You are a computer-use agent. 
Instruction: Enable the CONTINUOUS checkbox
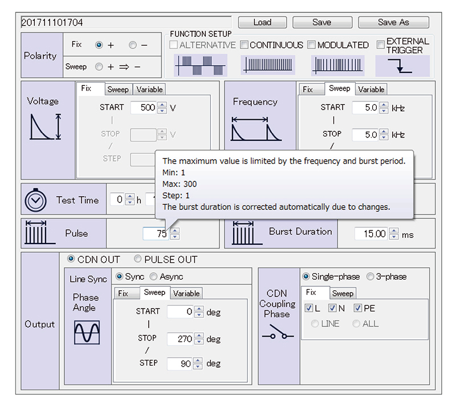(x=244, y=45)
